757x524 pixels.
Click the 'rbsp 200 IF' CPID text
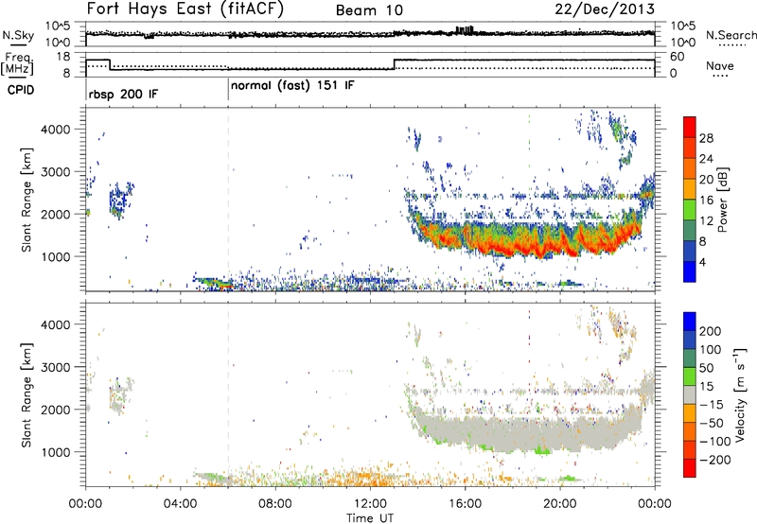click(x=123, y=94)
